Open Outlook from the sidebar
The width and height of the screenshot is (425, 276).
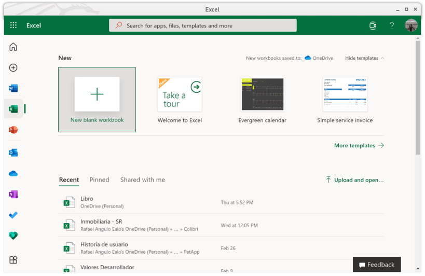[x=13, y=153]
